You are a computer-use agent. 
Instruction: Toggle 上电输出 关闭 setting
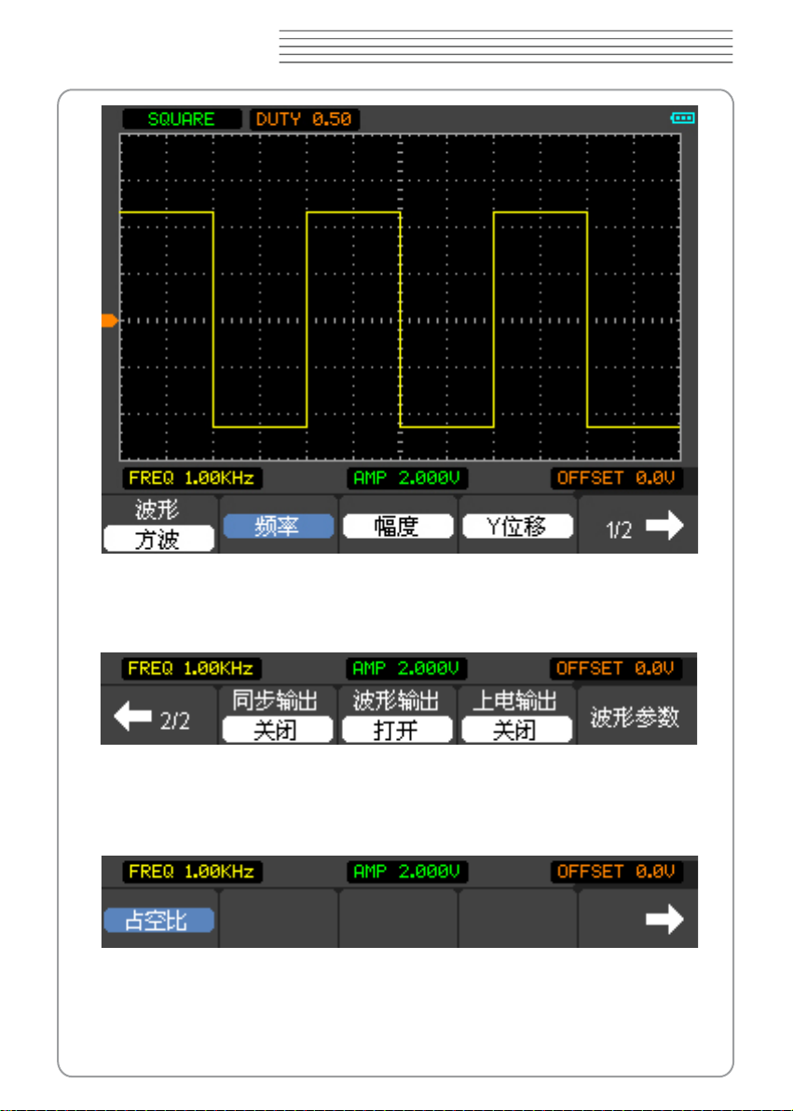(516, 729)
